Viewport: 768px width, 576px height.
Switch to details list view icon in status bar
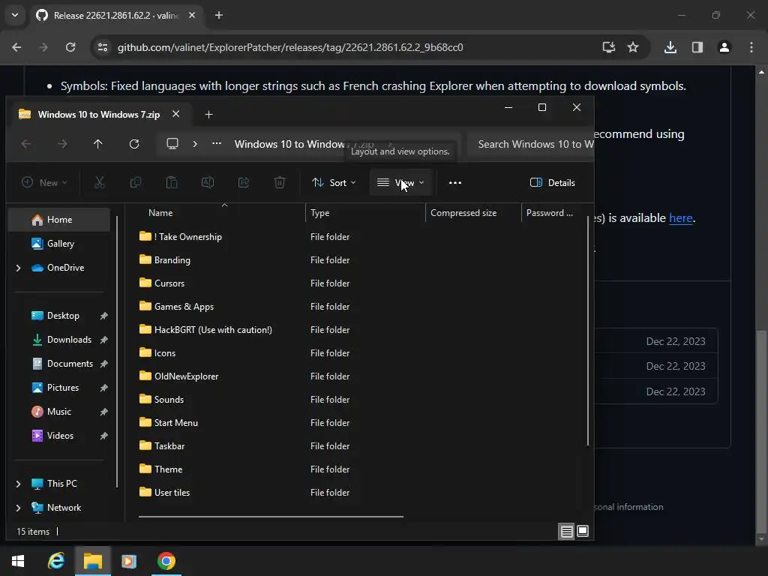(x=567, y=532)
